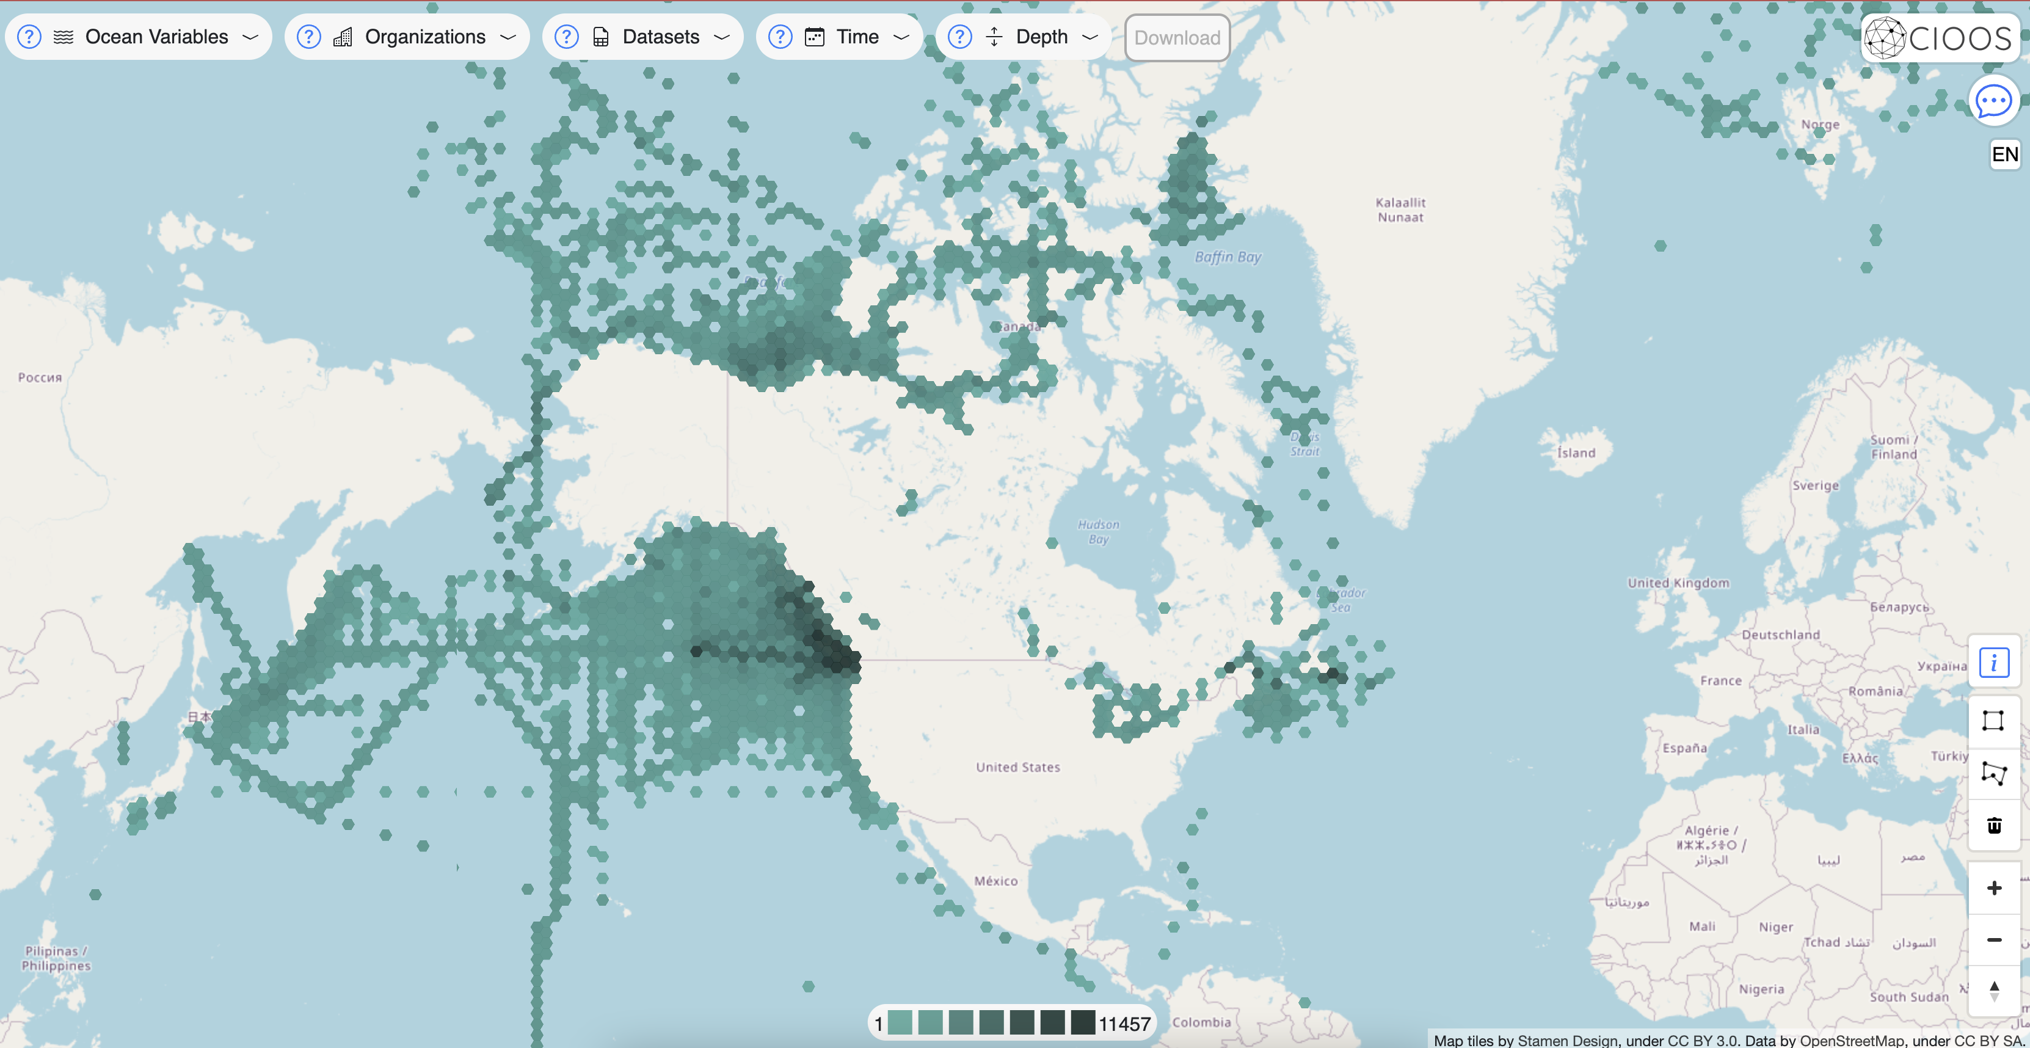Image resolution: width=2030 pixels, height=1048 pixels.
Task: Open help for Organizations filter
Action: click(309, 37)
